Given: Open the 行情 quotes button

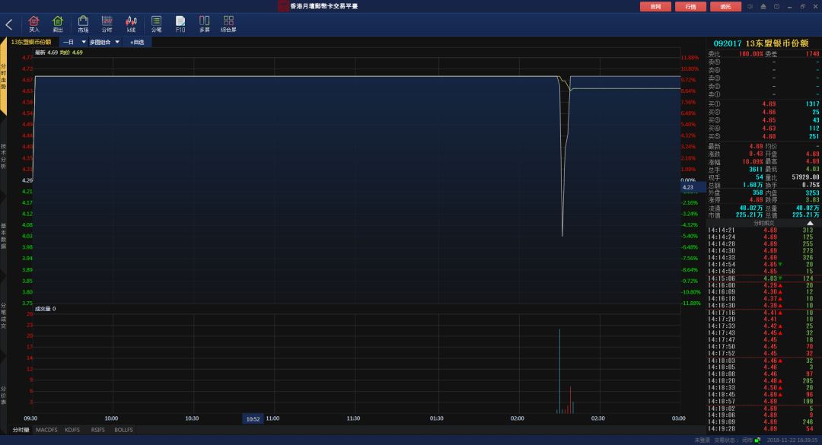Looking at the screenshot, I should pyautogui.click(x=690, y=6).
